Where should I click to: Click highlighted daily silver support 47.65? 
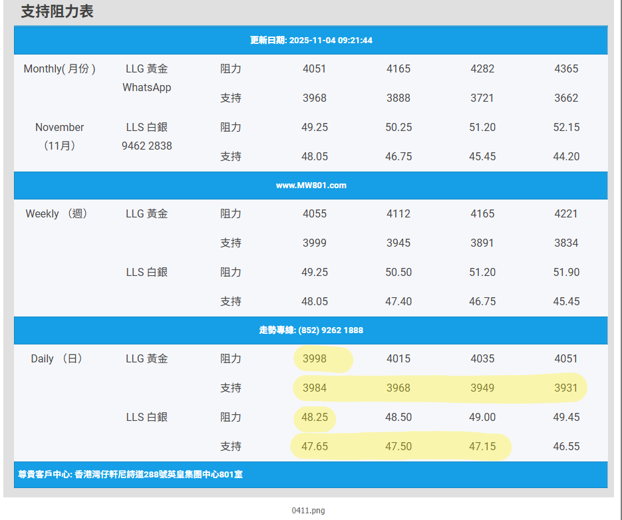point(315,447)
